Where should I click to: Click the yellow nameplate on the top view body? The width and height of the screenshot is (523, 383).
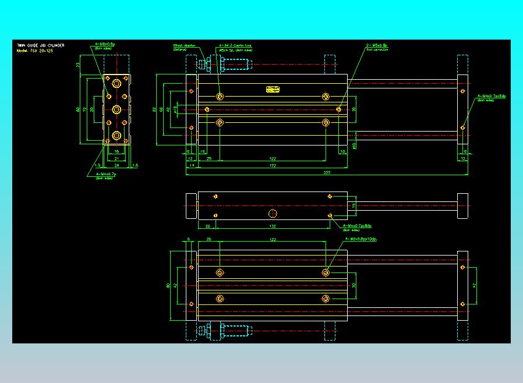pyautogui.click(x=273, y=89)
